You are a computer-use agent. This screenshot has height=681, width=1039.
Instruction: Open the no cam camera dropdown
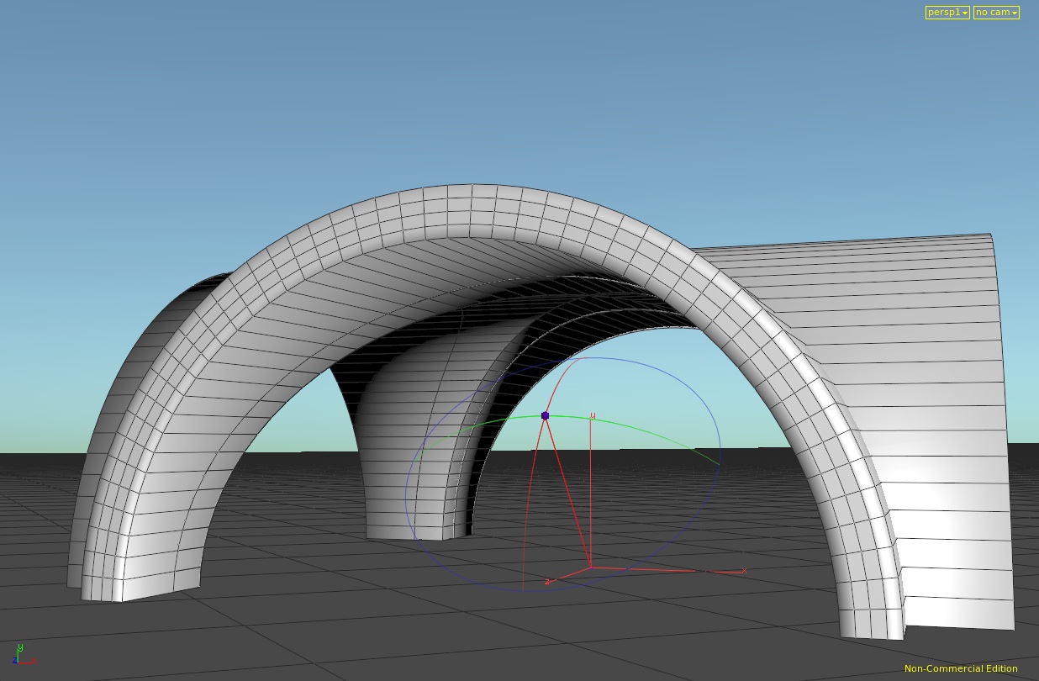pyautogui.click(x=993, y=13)
